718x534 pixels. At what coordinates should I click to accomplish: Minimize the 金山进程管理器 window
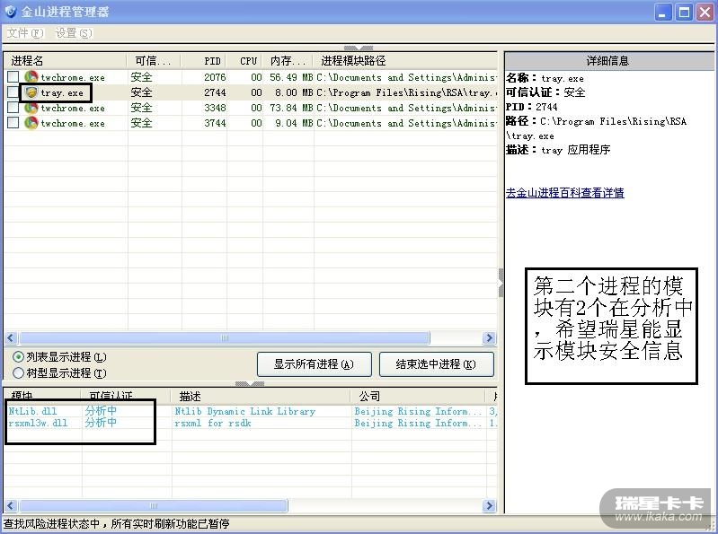tap(662, 12)
